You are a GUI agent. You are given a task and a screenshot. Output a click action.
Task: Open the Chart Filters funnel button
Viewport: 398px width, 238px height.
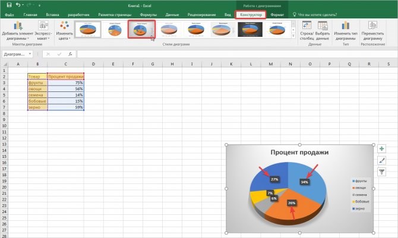[381, 172]
